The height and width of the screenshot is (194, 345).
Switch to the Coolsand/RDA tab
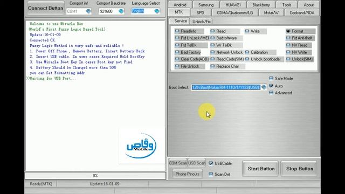[302, 13]
